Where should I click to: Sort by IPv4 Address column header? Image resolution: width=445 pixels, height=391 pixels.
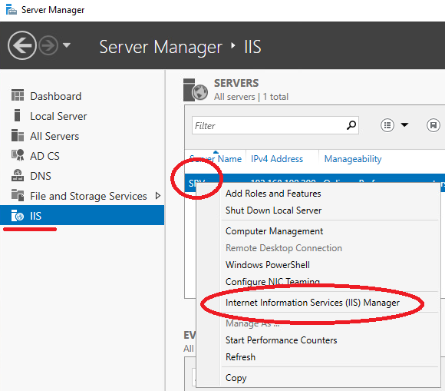(x=277, y=158)
